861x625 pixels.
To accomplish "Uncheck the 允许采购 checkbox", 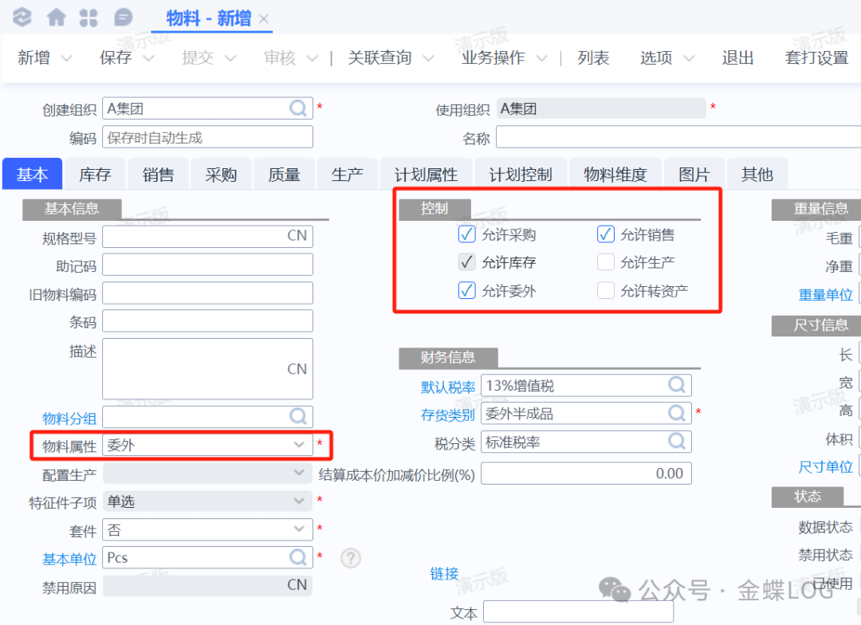I will click(x=467, y=234).
